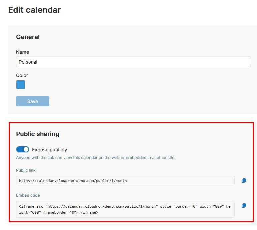This screenshot has height=230, width=257.
Task: Click the 'Anyone with the link' description text
Action: click(x=96, y=158)
